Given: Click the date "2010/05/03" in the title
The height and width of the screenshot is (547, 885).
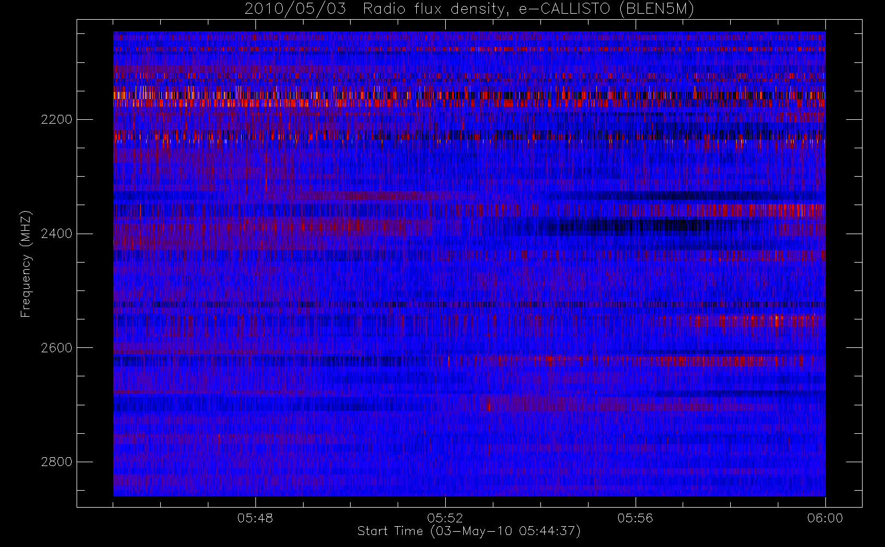Looking at the screenshot, I should click(x=295, y=9).
